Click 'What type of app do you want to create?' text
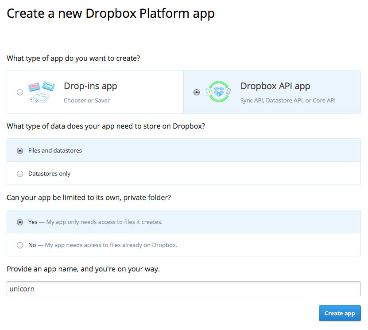 [x=73, y=58]
